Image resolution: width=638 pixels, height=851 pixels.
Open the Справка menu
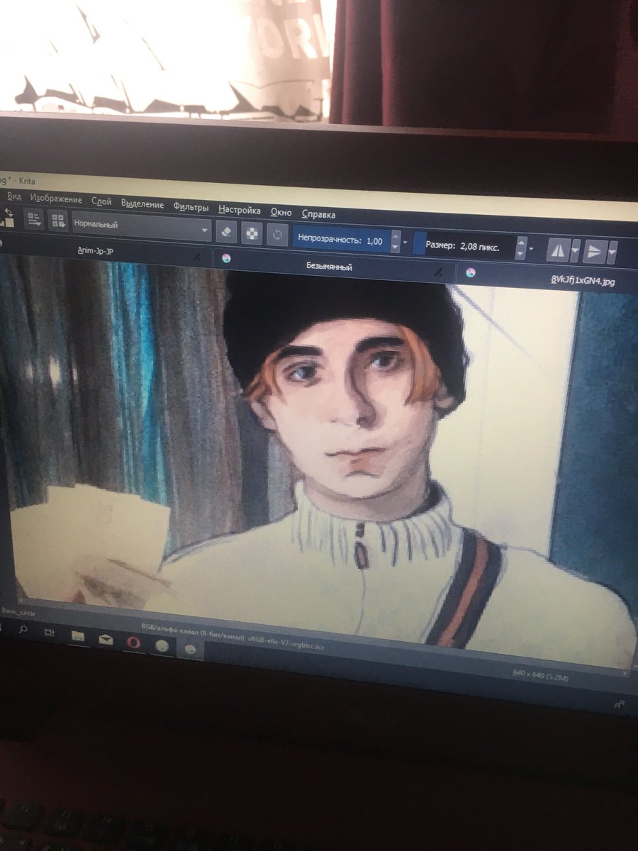[x=318, y=214]
